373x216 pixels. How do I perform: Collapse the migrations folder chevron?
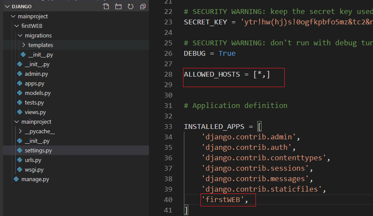[20, 36]
